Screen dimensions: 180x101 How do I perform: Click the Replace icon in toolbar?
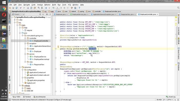42,8
